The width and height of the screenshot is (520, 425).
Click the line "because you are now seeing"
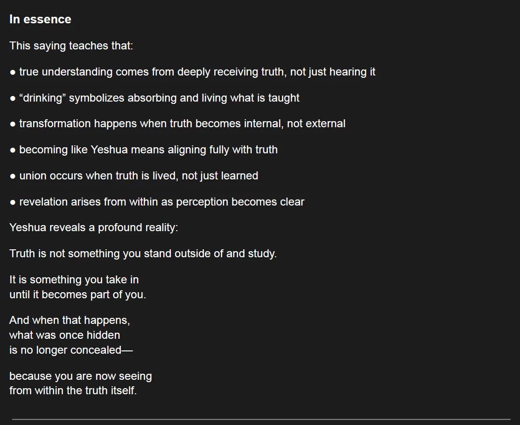coord(80,376)
